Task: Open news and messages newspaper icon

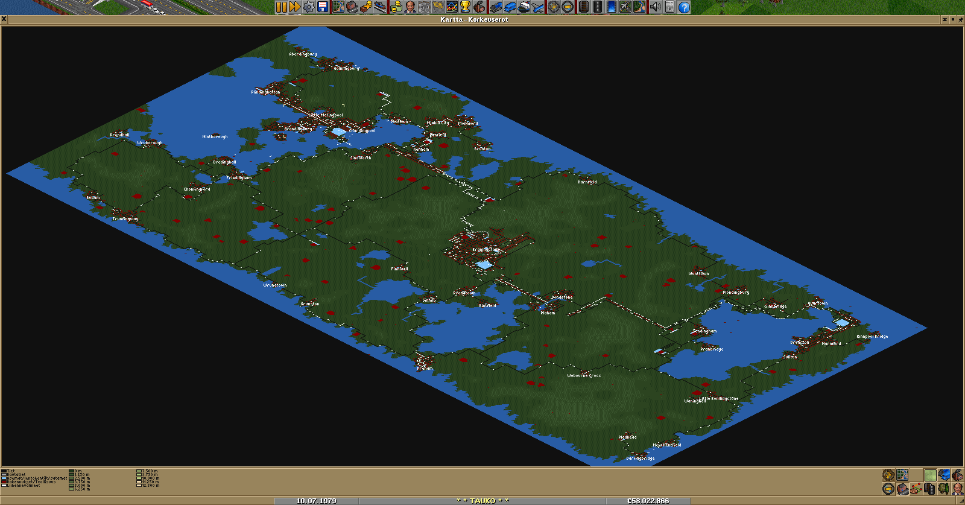Action: [x=669, y=7]
